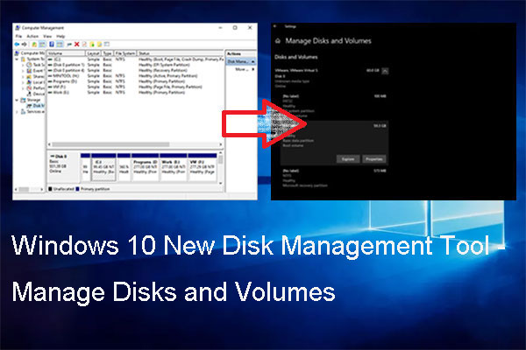Click the blue Help toolbar icon
This screenshot has width=526, height=350.
(x=52, y=45)
